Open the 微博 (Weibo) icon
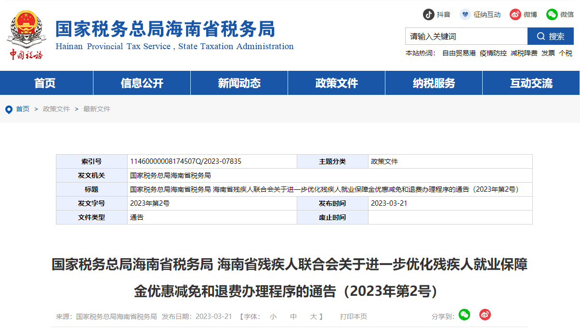The width and height of the screenshot is (580, 330). [x=515, y=14]
